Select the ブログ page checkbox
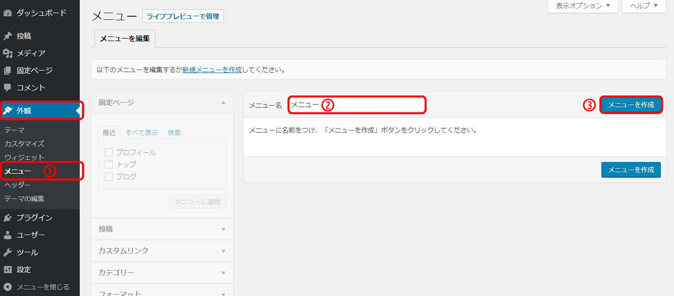 point(108,177)
